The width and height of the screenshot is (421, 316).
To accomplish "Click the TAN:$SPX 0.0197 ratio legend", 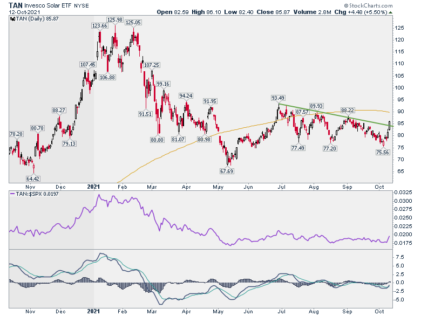I will tap(34, 194).
